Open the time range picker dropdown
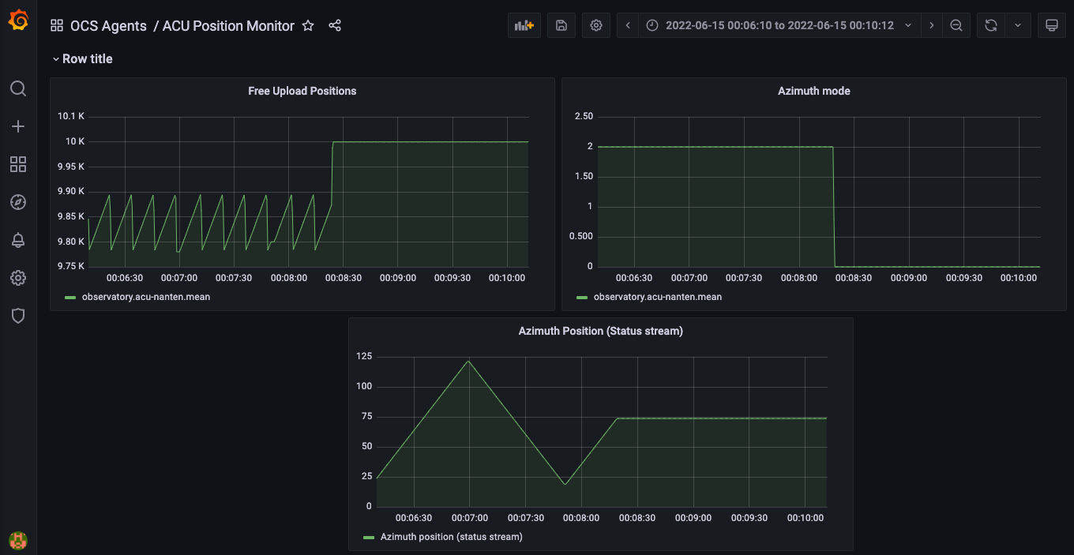 pyautogui.click(x=778, y=25)
